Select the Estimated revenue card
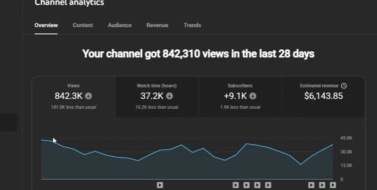The width and height of the screenshot is (377, 190). click(323, 97)
